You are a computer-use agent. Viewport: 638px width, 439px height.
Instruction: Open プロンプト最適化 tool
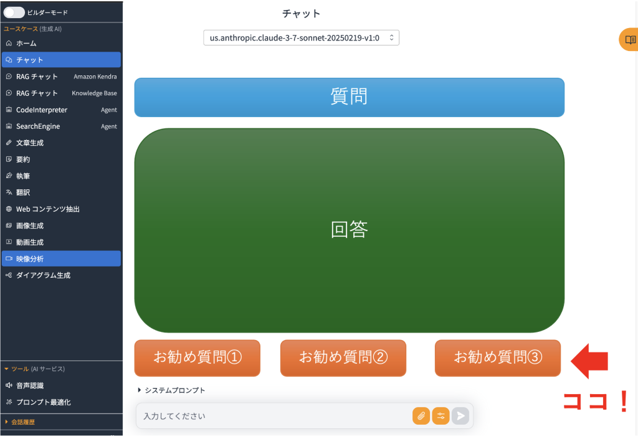point(62,402)
